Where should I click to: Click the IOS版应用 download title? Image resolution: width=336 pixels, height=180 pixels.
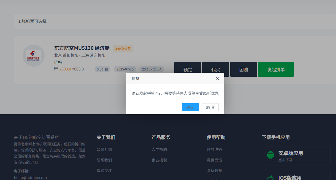pyautogui.click(x=290, y=178)
